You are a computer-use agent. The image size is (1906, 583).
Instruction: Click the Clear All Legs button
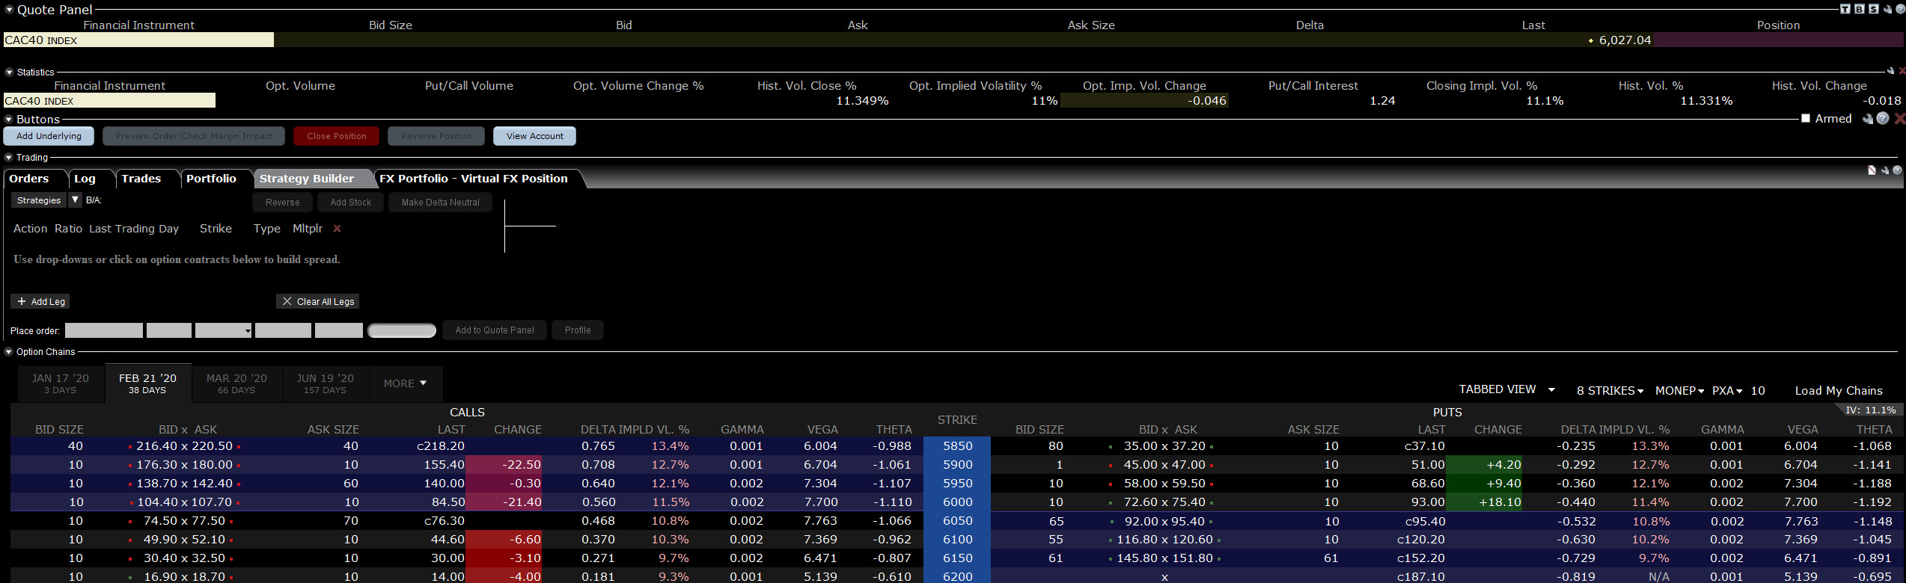(318, 301)
